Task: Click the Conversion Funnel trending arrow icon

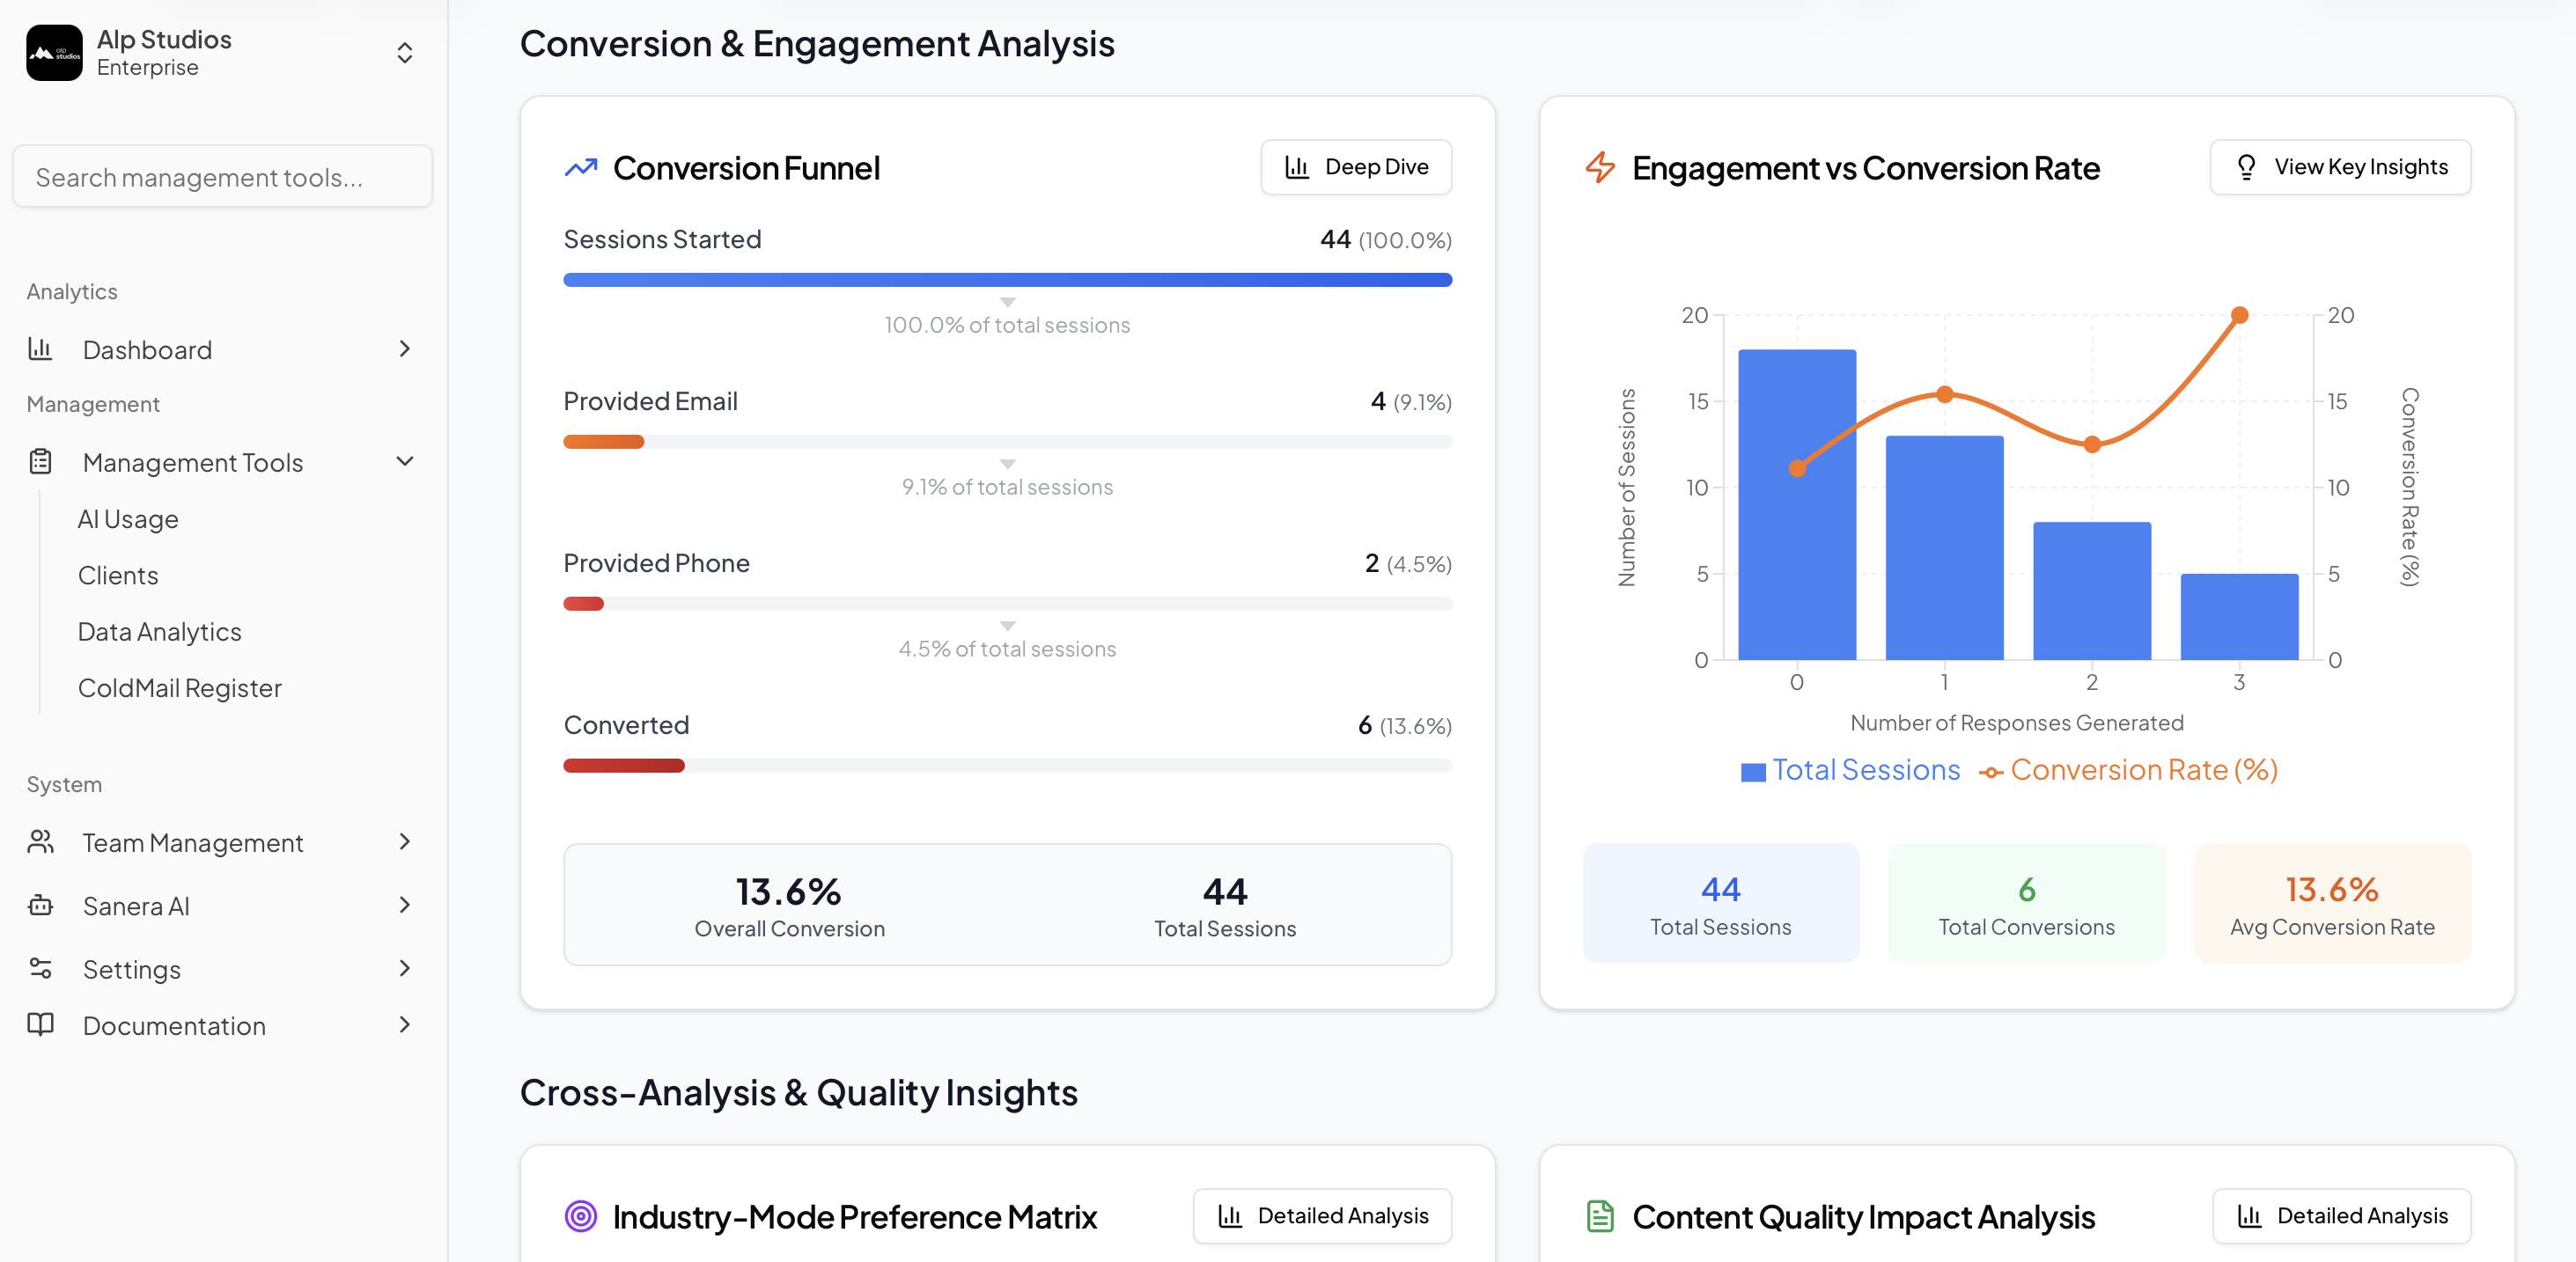Action: coord(580,167)
